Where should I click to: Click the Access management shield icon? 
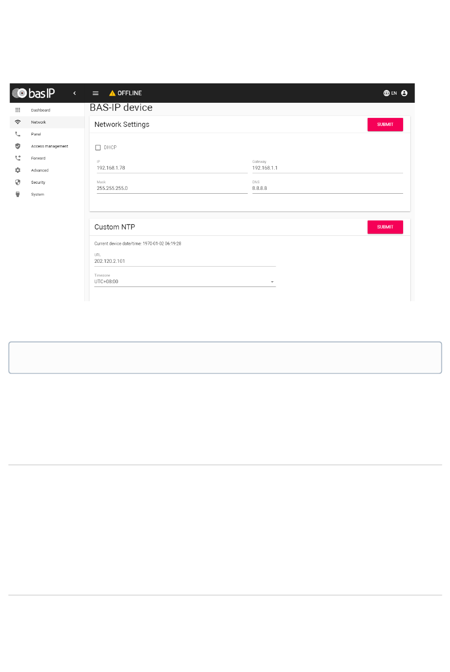[x=18, y=146]
